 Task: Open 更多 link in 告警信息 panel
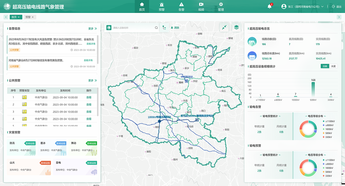(x=92, y=28)
